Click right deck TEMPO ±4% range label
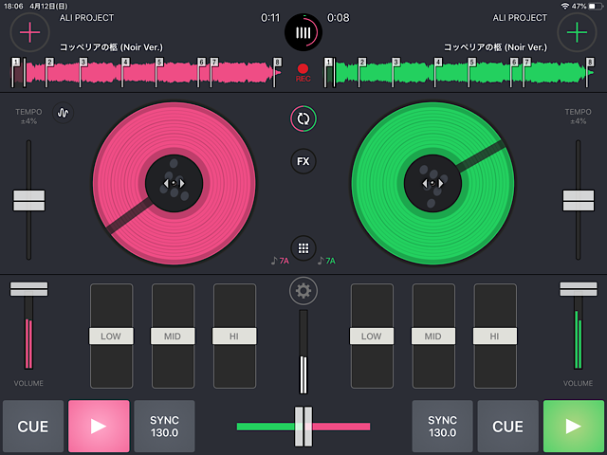This screenshot has width=607, height=455. pyautogui.click(x=578, y=117)
